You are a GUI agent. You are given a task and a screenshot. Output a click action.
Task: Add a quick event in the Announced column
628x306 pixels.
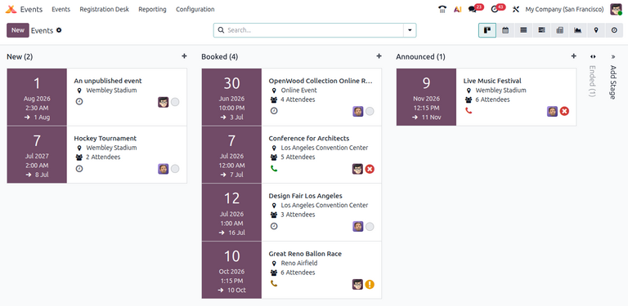pyautogui.click(x=573, y=56)
